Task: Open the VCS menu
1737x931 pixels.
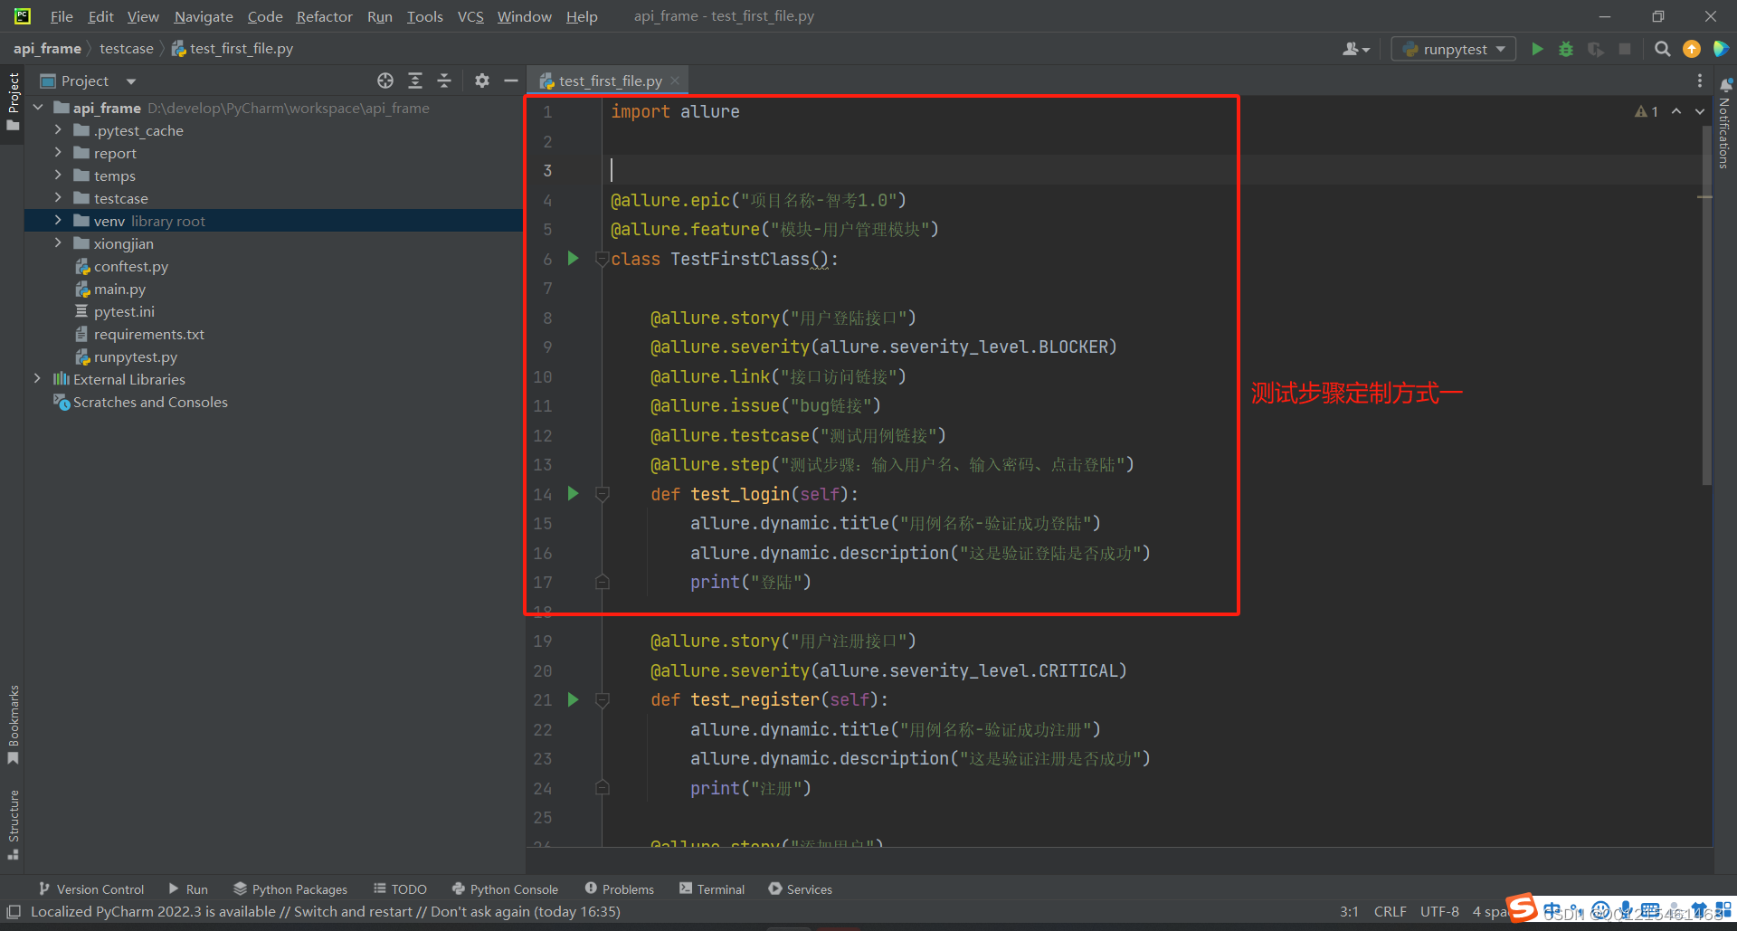Action: click(x=470, y=16)
